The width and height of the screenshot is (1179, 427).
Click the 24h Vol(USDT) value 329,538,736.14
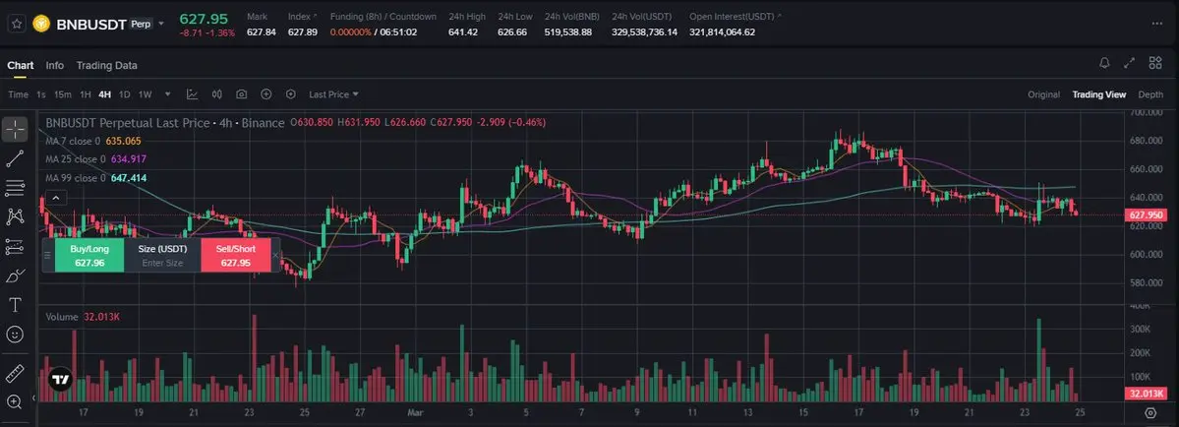[x=644, y=32]
